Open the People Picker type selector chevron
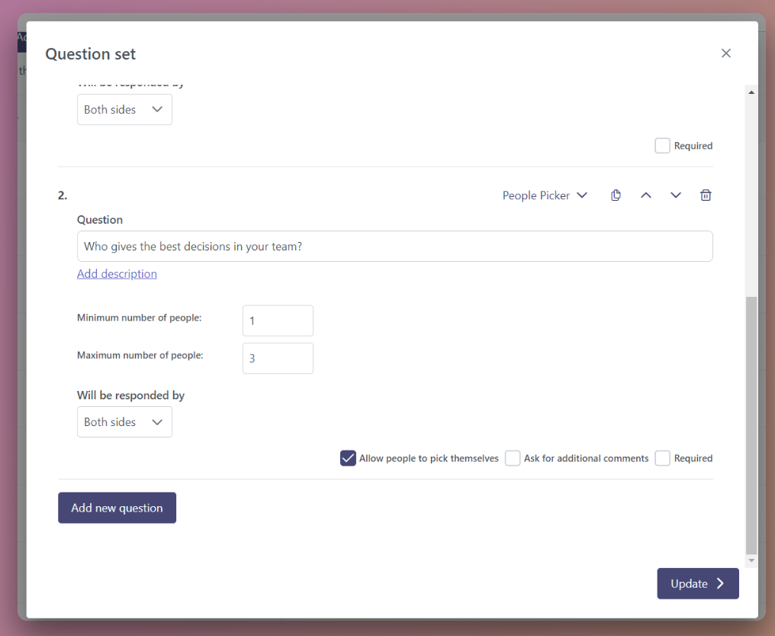The image size is (775, 636). click(x=582, y=195)
